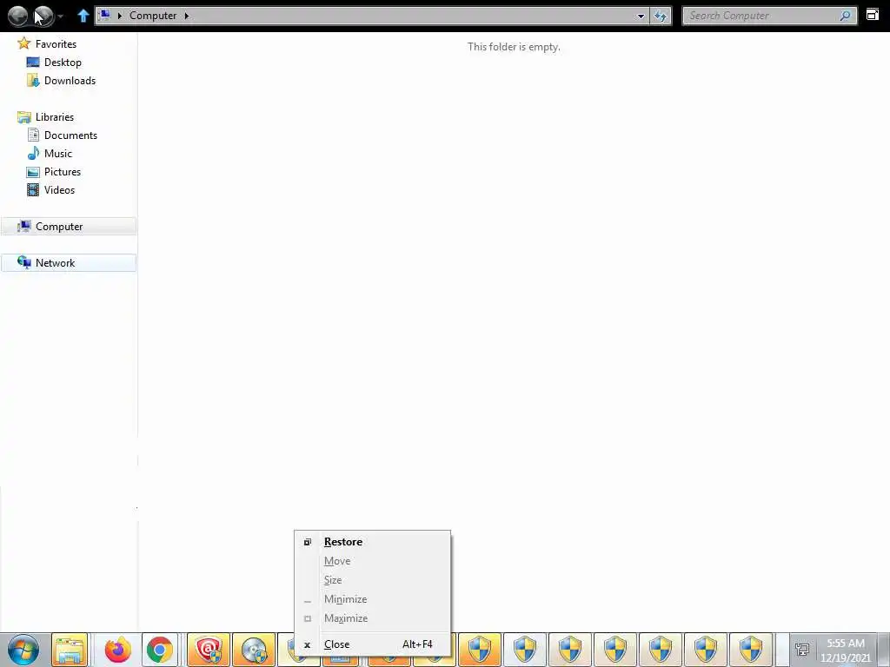The image size is (890, 667).
Task: Open the Videos library
Action: pyautogui.click(x=59, y=189)
